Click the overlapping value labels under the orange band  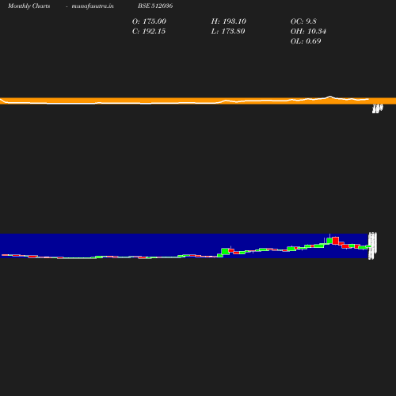[377, 109]
